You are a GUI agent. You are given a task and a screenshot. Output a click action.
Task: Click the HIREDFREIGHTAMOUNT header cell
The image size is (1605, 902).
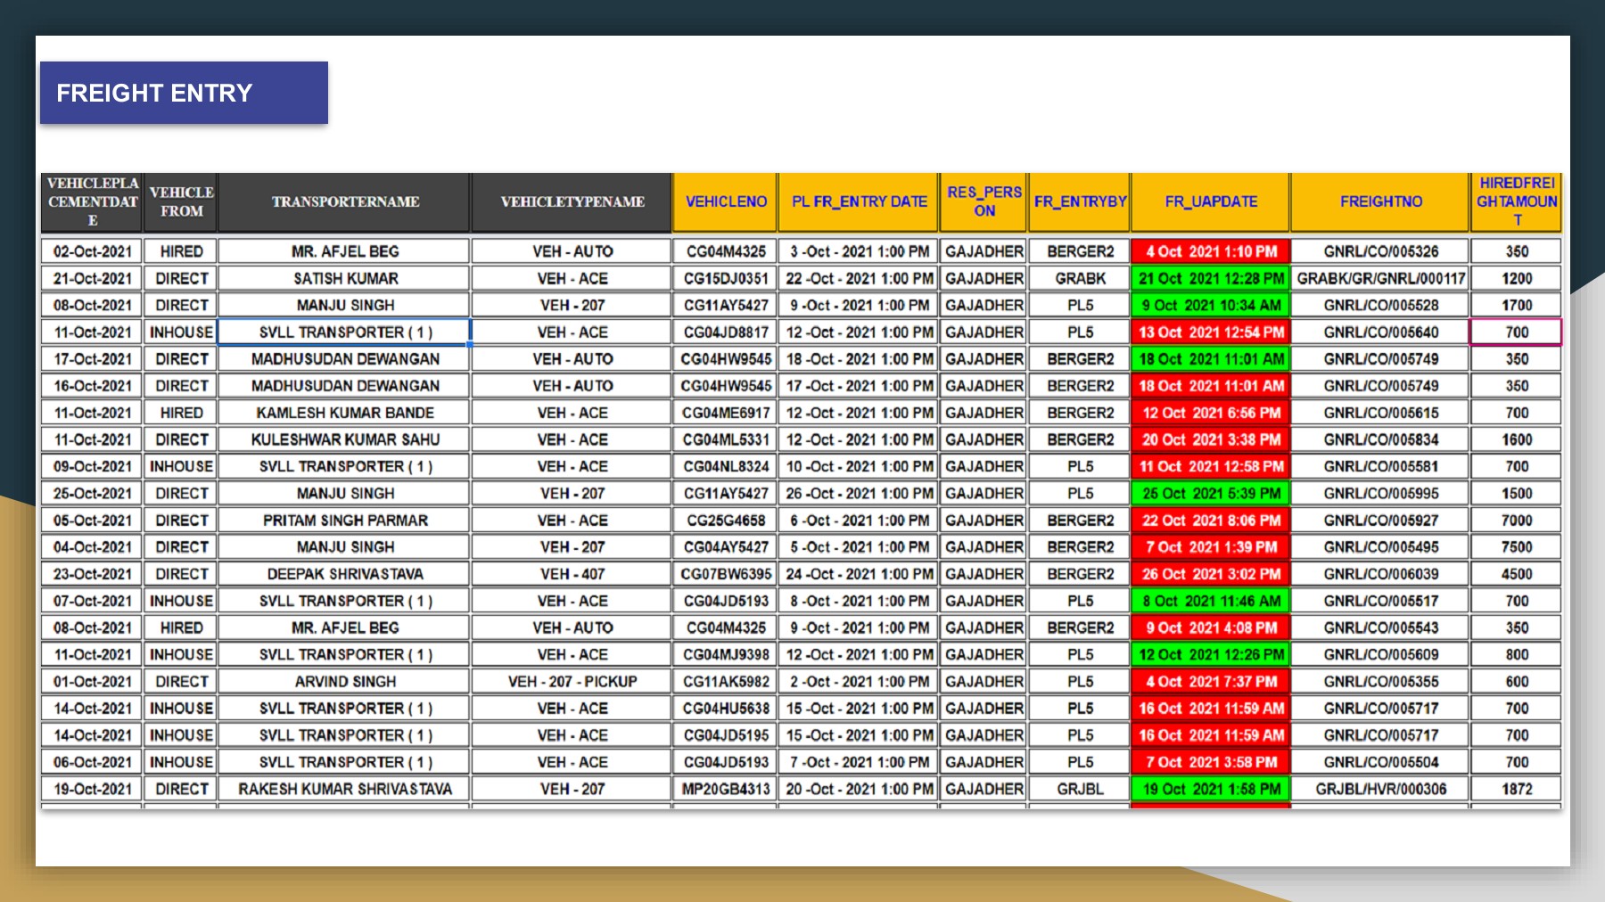pyautogui.click(x=1517, y=202)
